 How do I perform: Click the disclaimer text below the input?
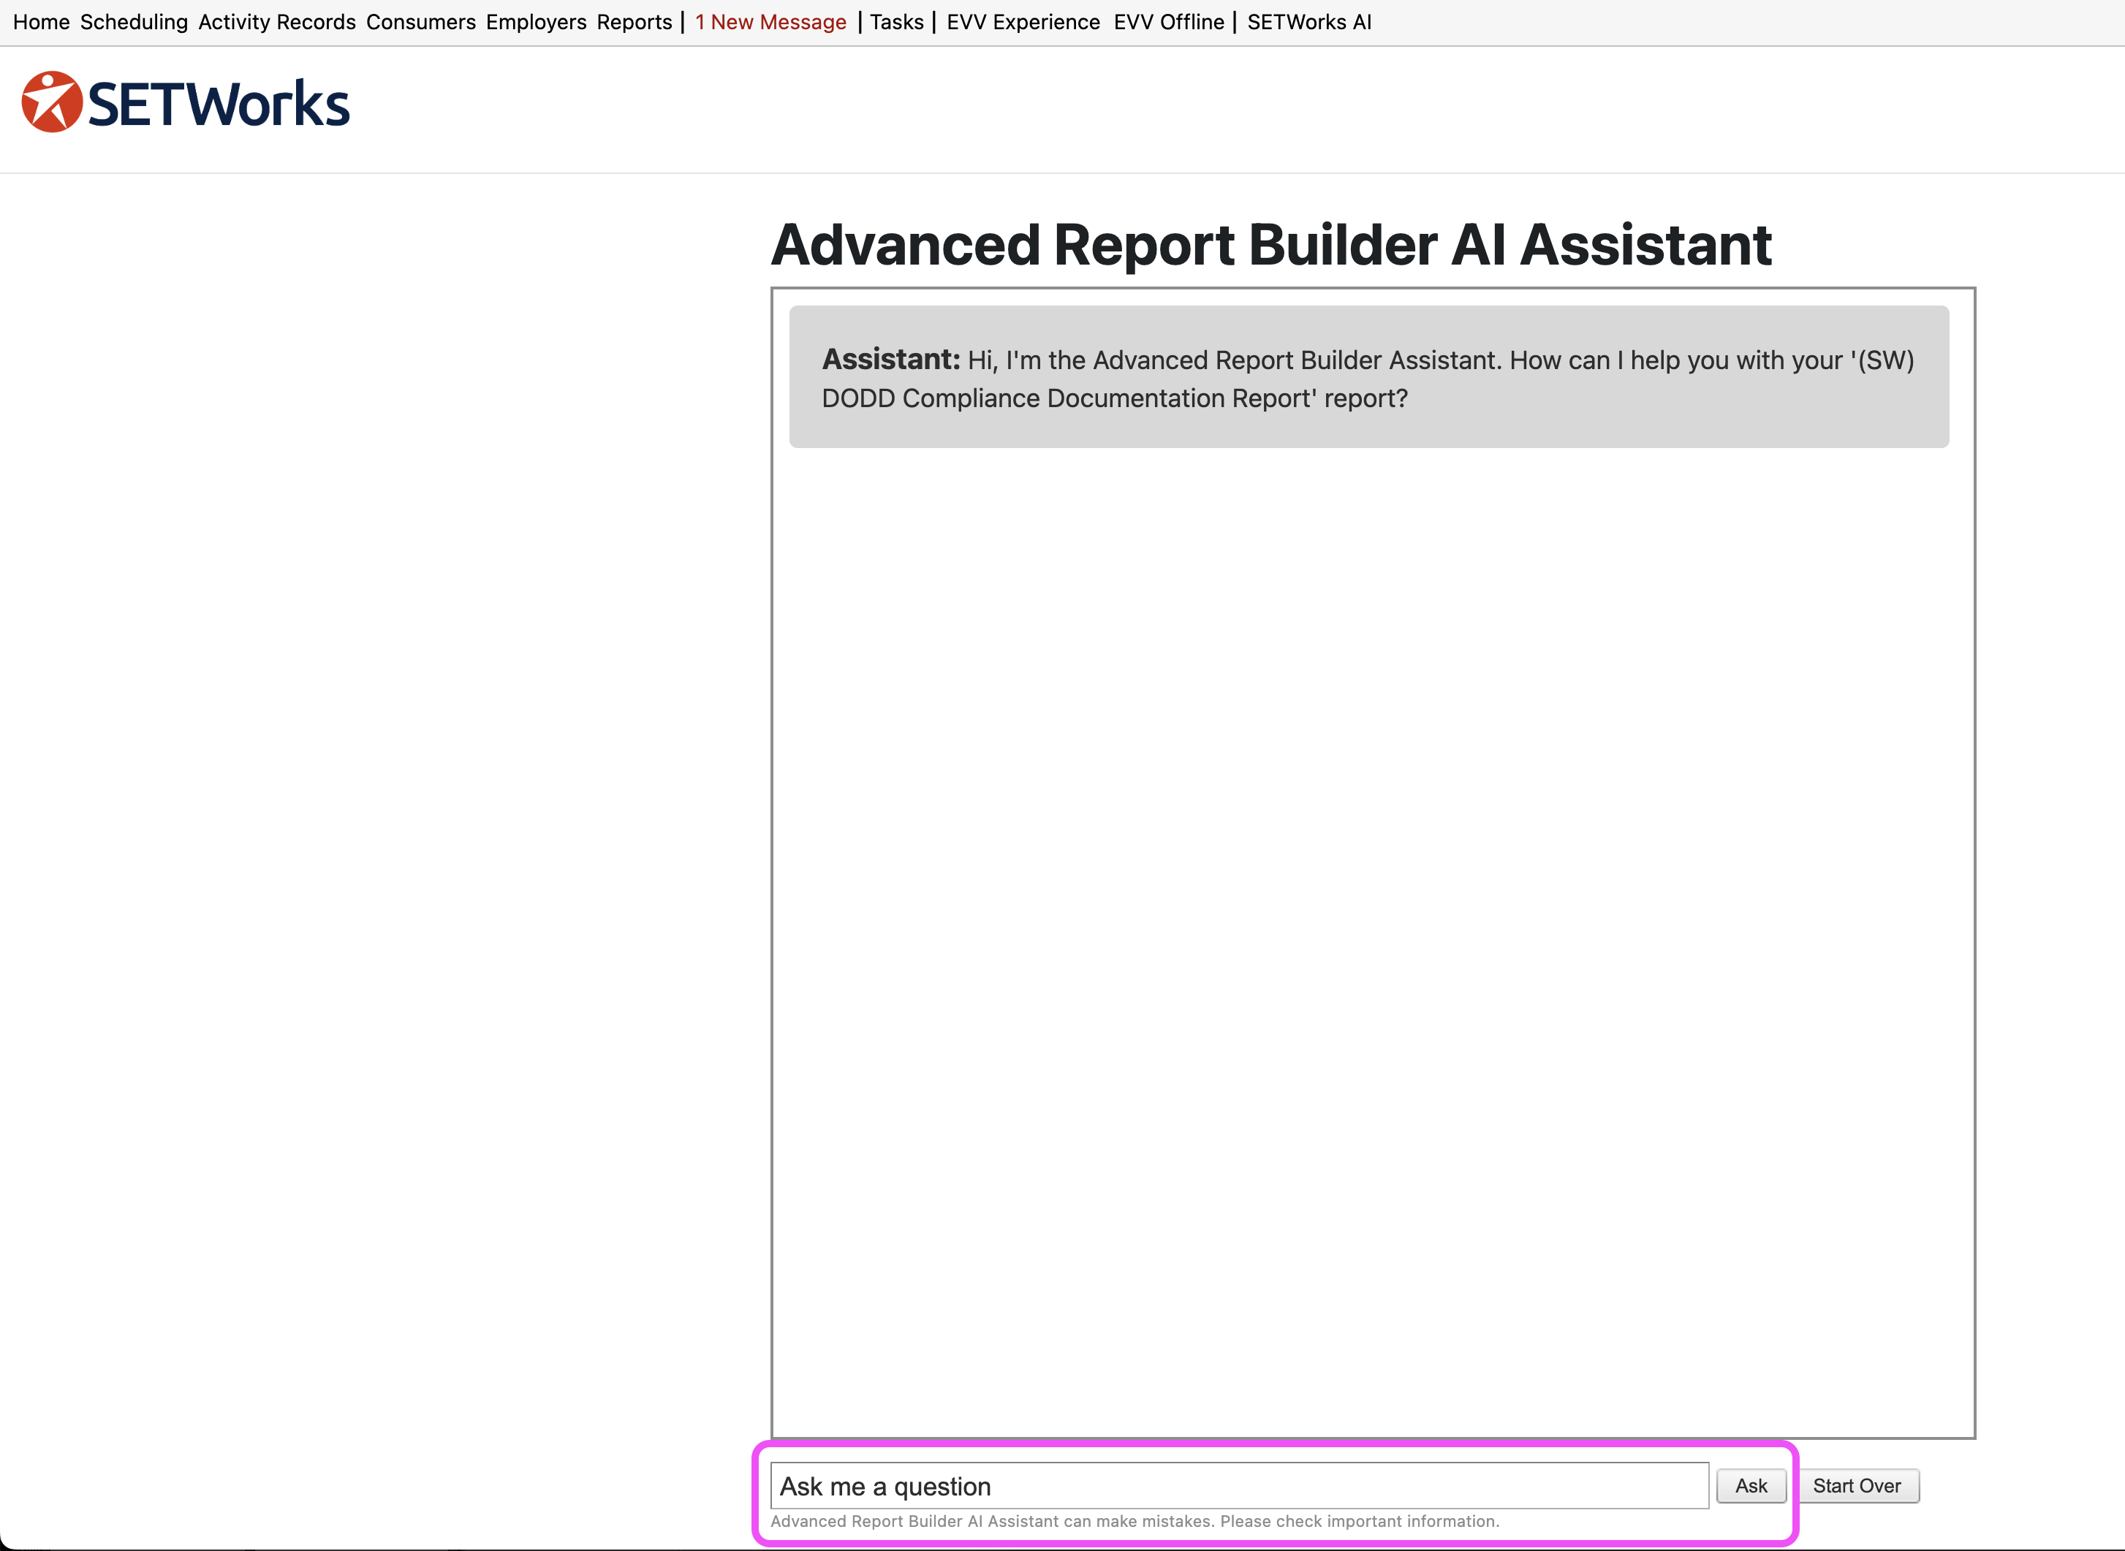click(1133, 1521)
